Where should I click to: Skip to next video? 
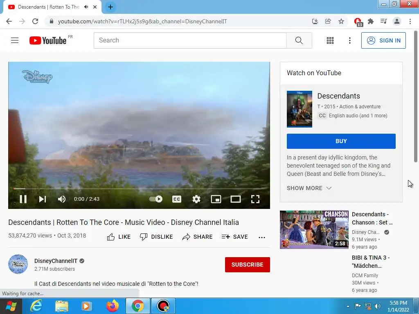pyautogui.click(x=43, y=199)
